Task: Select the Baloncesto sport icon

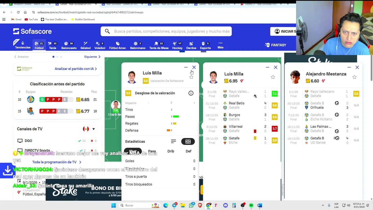Action: [x=69, y=45]
